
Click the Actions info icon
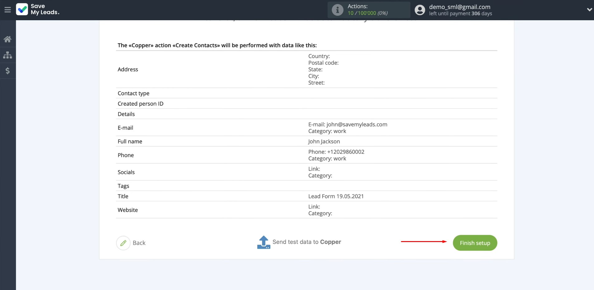(337, 10)
